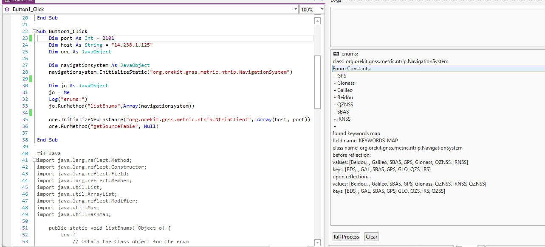Click the 'upon reflection...' log entry
545x247 pixels.
tap(352, 177)
